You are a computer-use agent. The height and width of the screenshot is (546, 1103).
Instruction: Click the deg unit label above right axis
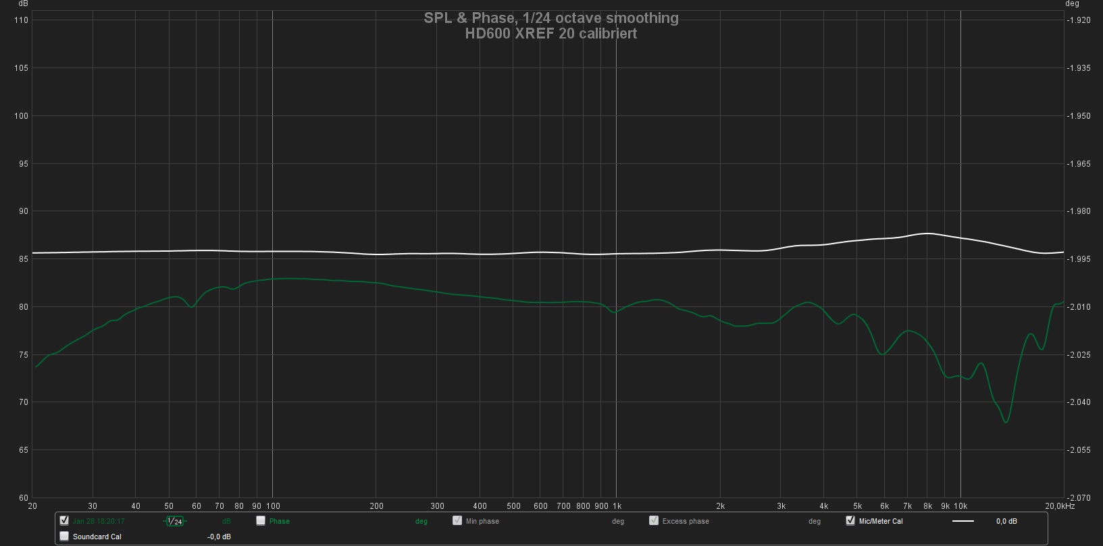(1072, 3)
